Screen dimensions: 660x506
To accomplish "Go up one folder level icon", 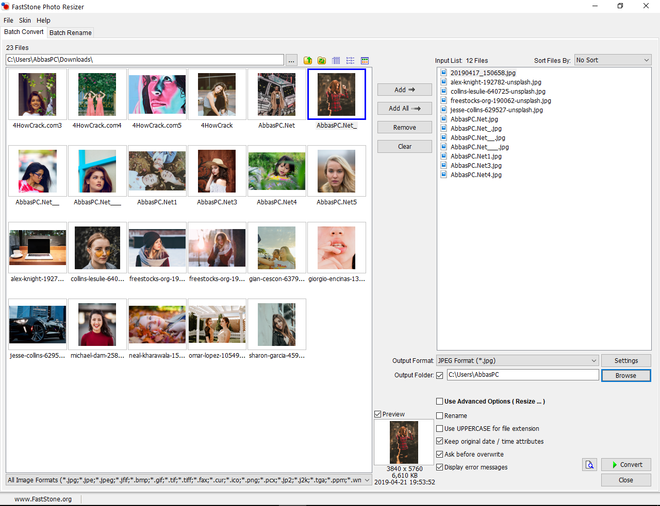I will [308, 60].
